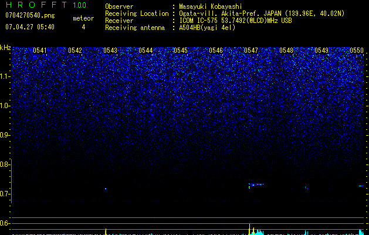Select the filename 0704270540.png
The image size is (369, 235).
pos(30,15)
